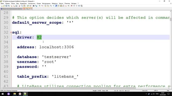
Task: Click the Play macro icon
Action: (76, 6)
